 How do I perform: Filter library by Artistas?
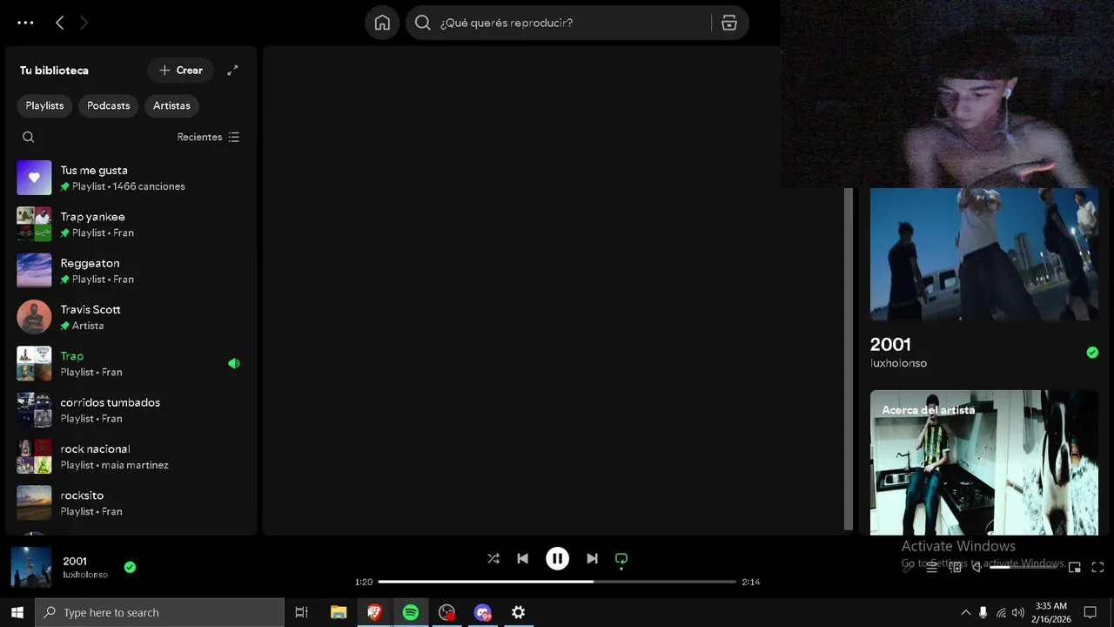pos(171,105)
